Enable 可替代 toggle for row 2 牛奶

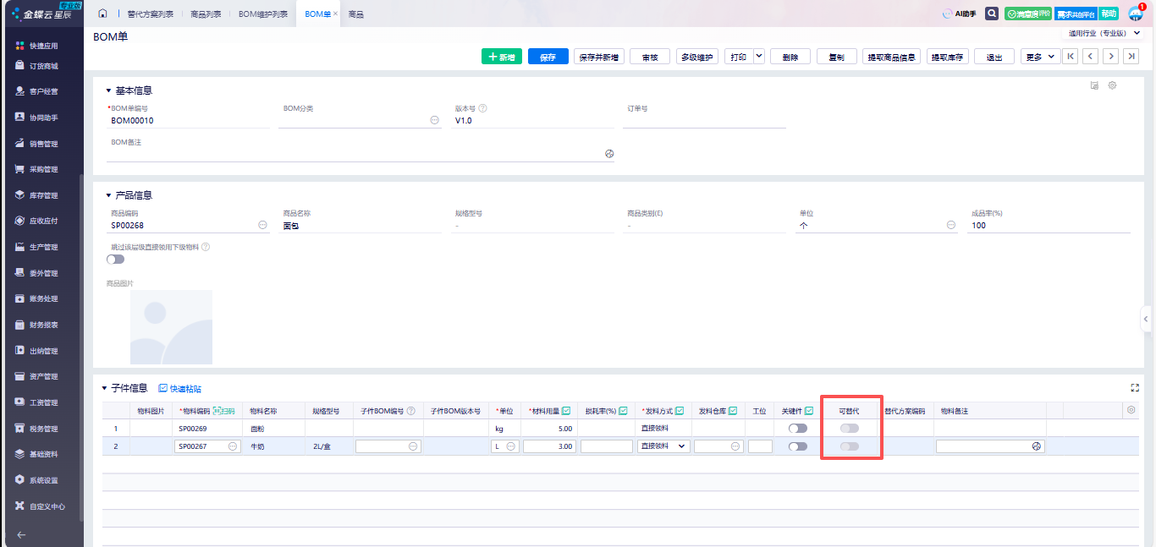[849, 446]
